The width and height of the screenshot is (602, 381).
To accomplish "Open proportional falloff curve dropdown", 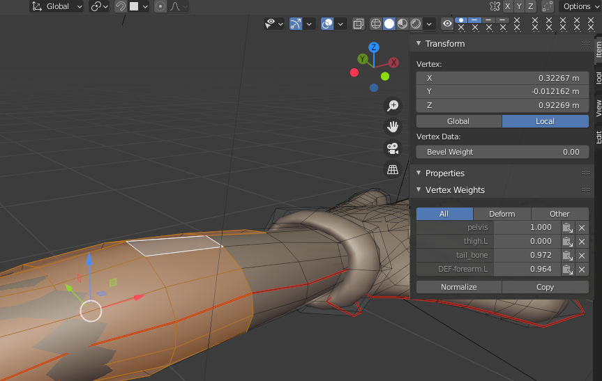I will click(x=179, y=6).
